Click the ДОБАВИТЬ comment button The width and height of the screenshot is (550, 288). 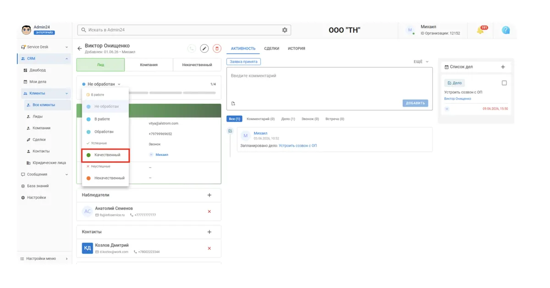[x=415, y=103]
